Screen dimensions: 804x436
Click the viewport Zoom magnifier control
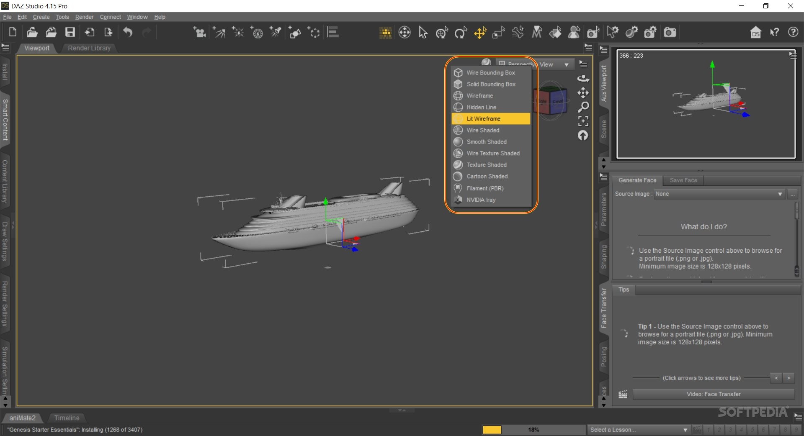(583, 107)
